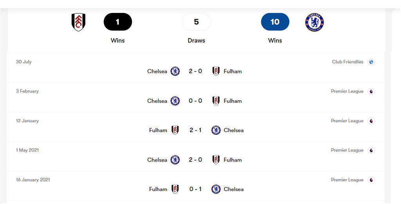
Task: Click Premier League icon for 16 January 2021
Action: click(x=371, y=180)
